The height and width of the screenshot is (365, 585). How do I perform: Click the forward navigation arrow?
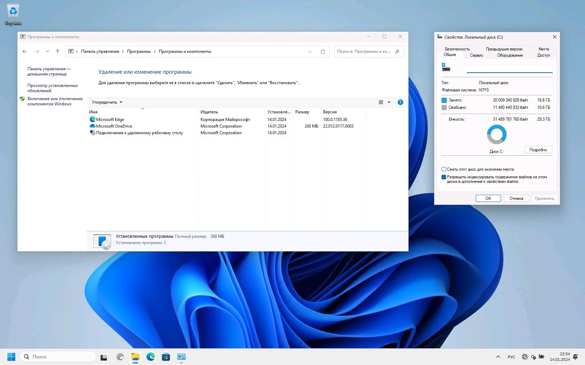(x=37, y=51)
